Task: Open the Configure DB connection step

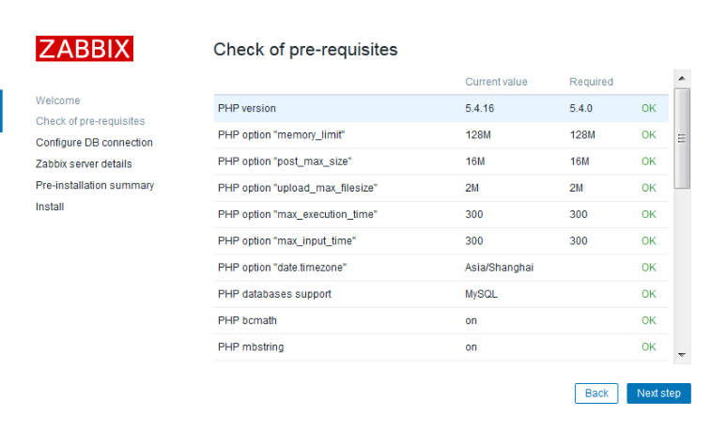Action: [94, 143]
